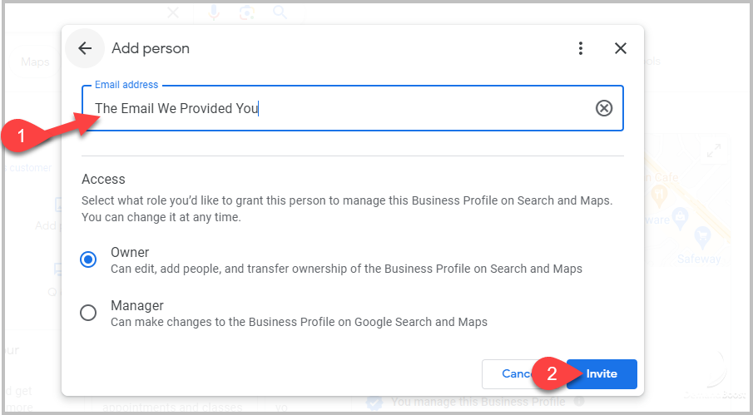Click inside the Email address field
Screen dimensions: 753x415
[333, 108]
